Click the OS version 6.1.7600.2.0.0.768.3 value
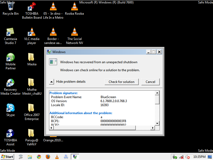Screen dimensions: 213x160 click(x=114, y=101)
